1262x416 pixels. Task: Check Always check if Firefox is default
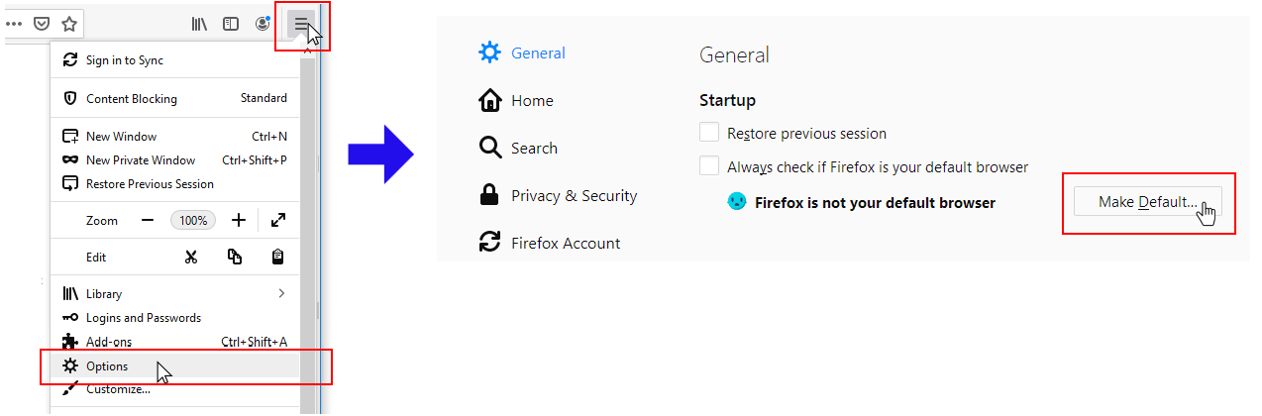[x=709, y=166]
